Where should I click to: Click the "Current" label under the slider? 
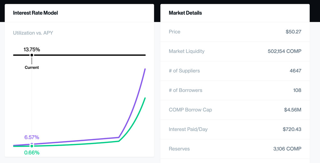point(32,67)
